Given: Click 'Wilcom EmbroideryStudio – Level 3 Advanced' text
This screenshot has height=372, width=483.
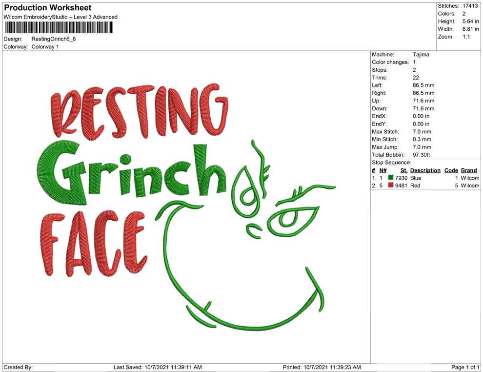Looking at the screenshot, I should [x=60, y=17].
